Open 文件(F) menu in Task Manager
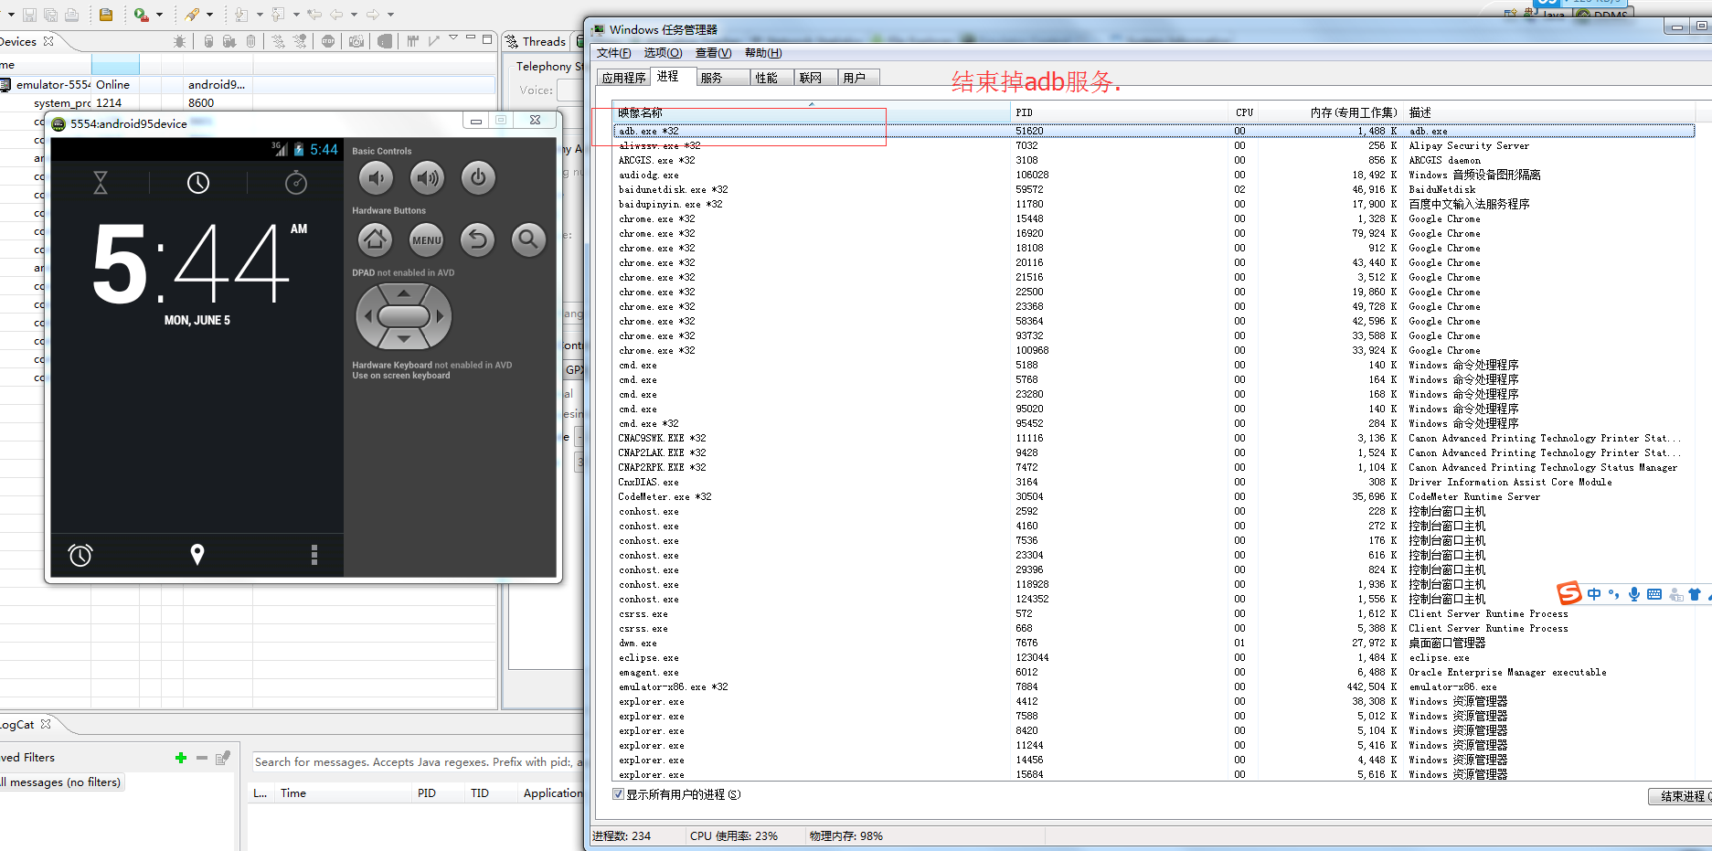The height and width of the screenshot is (851, 1712). [613, 53]
